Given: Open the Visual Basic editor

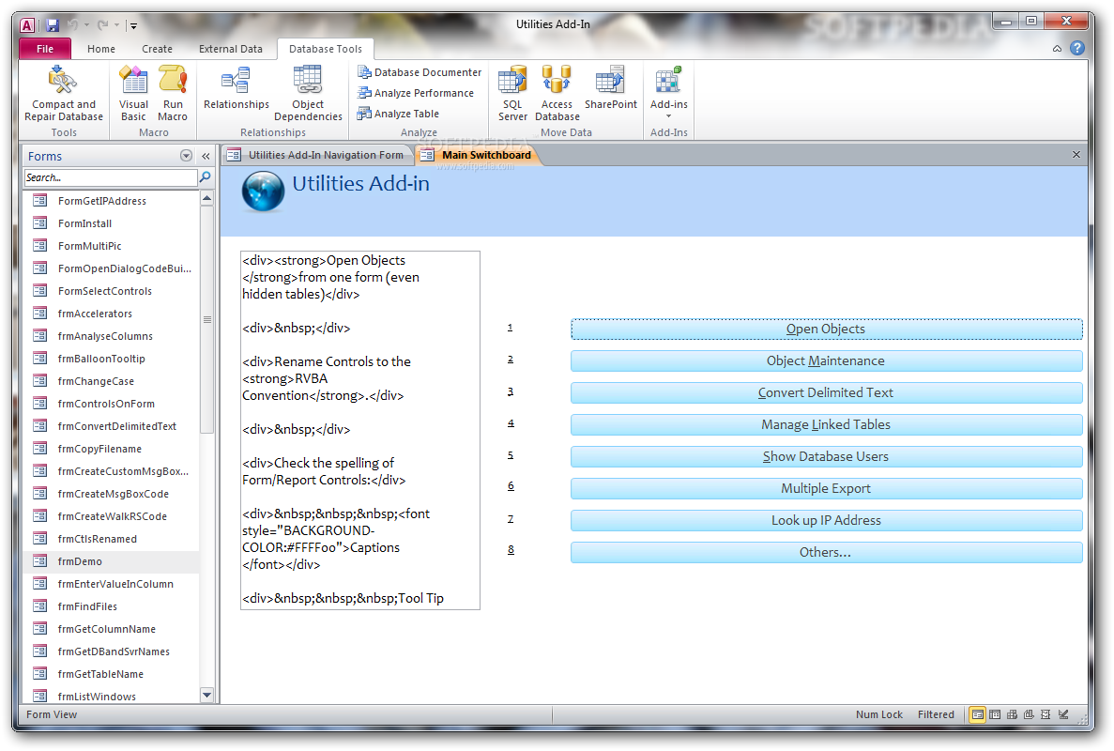Looking at the screenshot, I should tap(133, 92).
